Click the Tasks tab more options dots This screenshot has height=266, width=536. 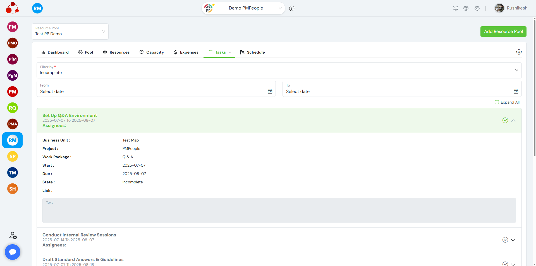(x=229, y=52)
